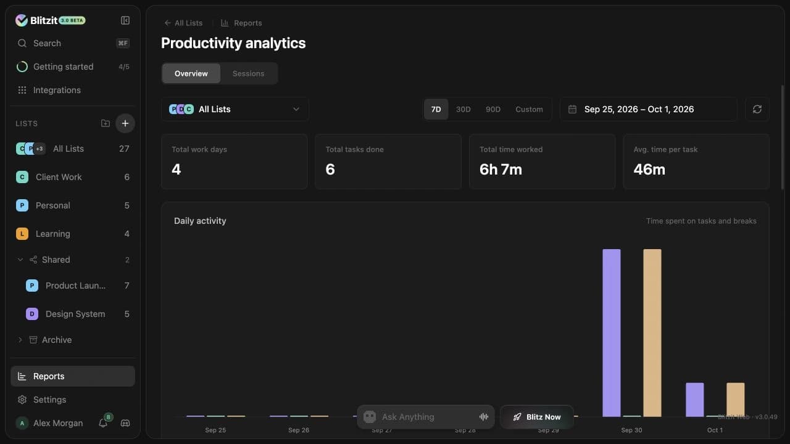The width and height of the screenshot is (790, 444).
Task: Open the Product Launch shared list
Action: (78, 286)
